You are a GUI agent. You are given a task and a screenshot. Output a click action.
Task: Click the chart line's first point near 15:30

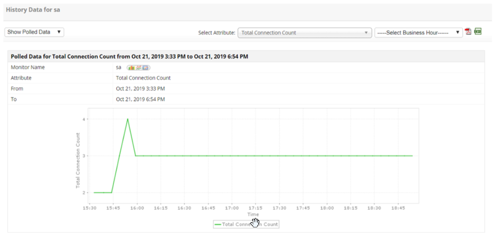tap(95, 193)
